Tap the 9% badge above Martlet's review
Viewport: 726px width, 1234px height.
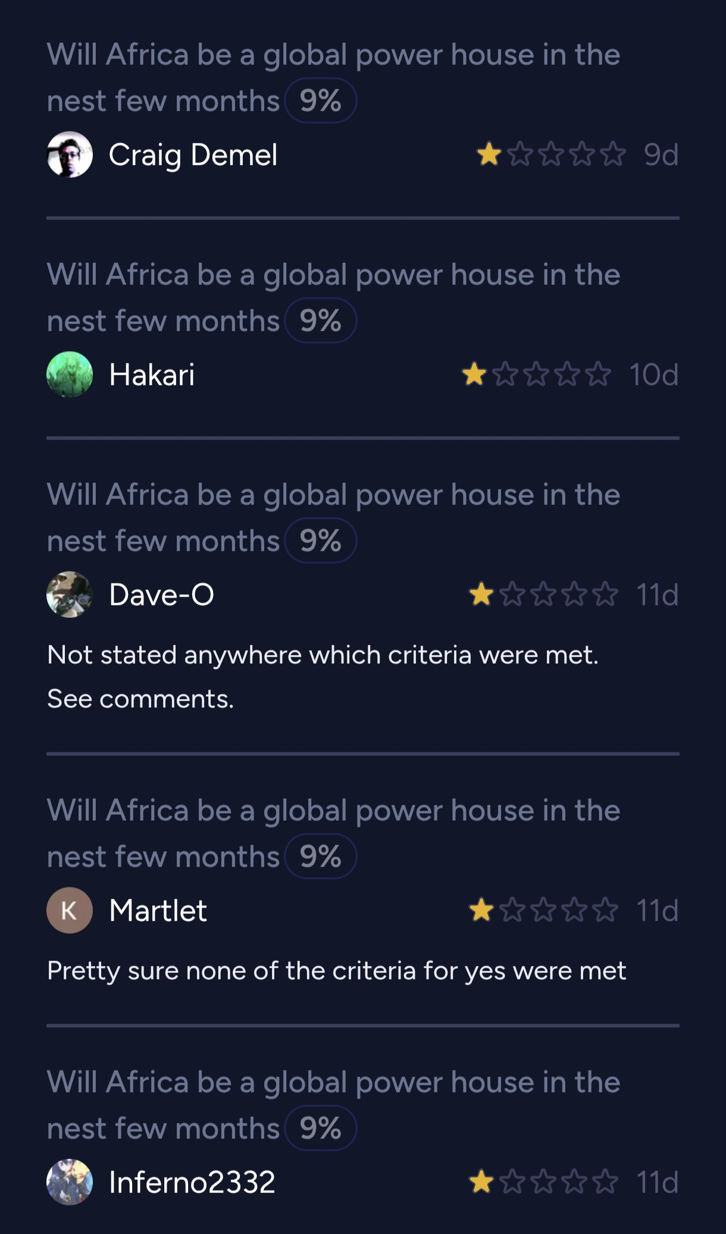(x=321, y=857)
